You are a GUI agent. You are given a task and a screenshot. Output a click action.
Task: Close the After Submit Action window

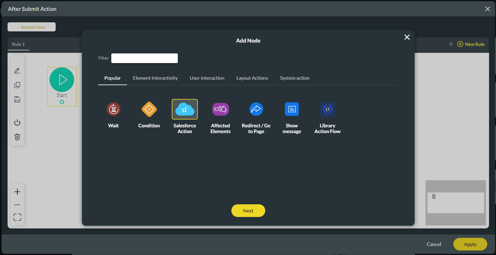coord(488,9)
